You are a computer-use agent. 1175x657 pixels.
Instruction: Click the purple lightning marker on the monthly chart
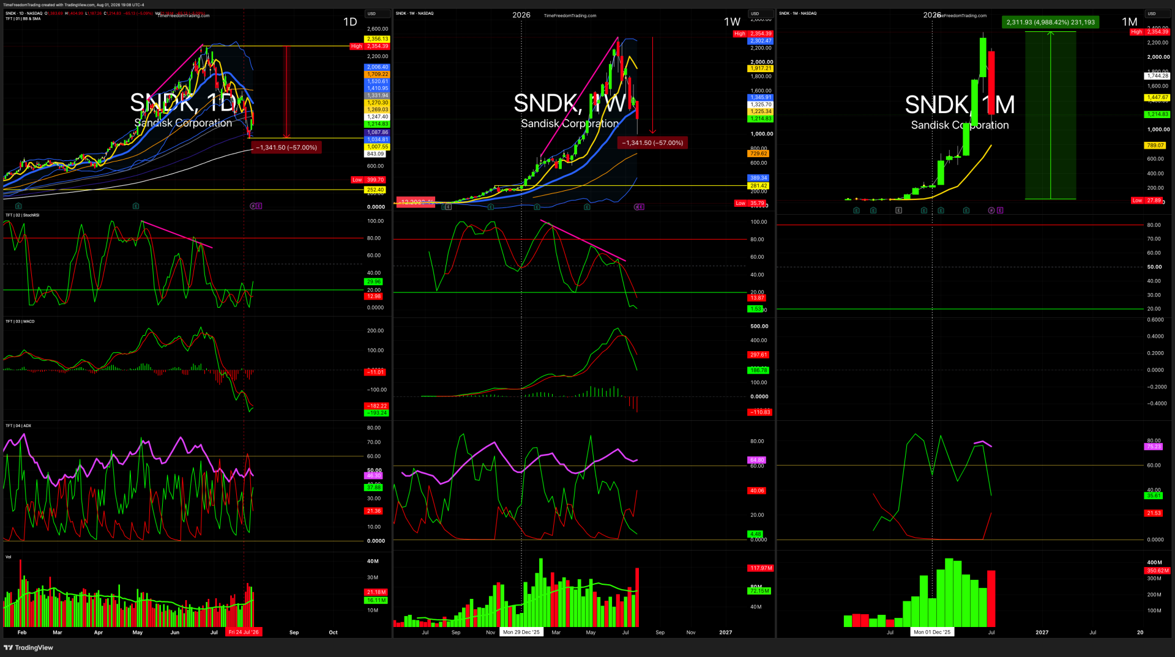tap(991, 210)
